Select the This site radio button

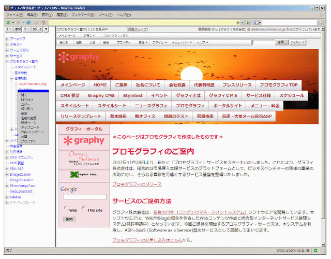coord(84,208)
